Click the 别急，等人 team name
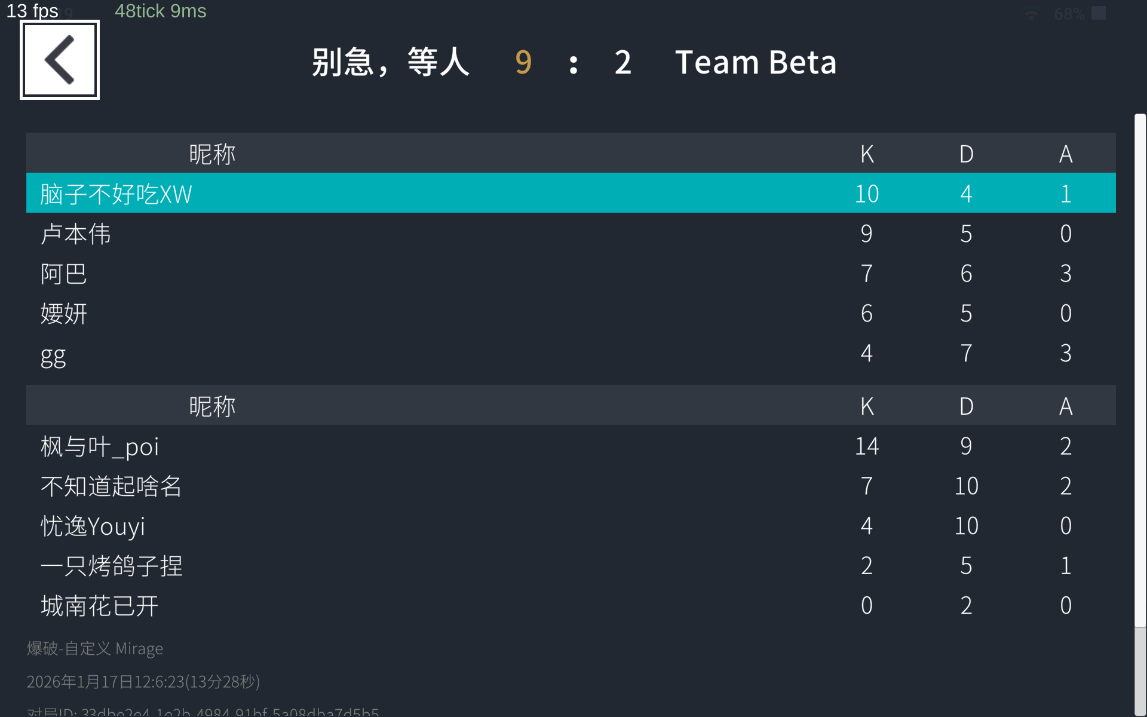This screenshot has width=1147, height=717. pos(390,62)
